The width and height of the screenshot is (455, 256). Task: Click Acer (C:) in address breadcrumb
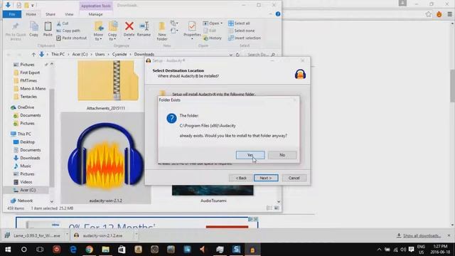(80, 54)
